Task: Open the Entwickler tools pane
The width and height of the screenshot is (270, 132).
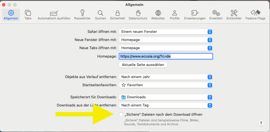Action: pyautogui.click(x=234, y=15)
